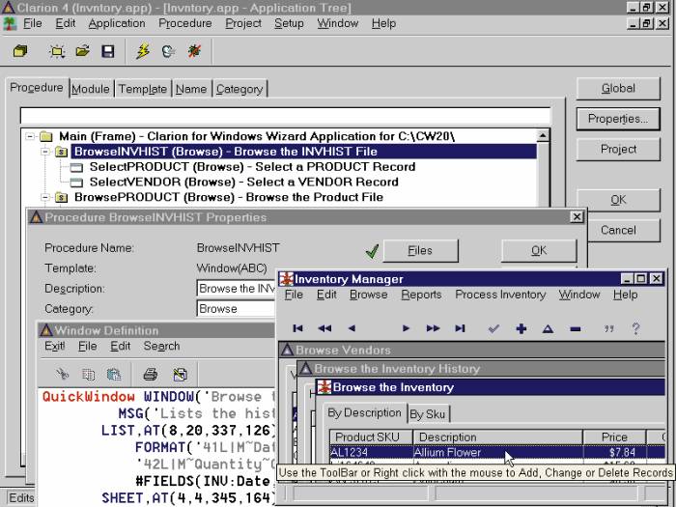Go to first record in Inventory Manager toolbar
The height and width of the screenshot is (507, 676).
click(x=297, y=328)
